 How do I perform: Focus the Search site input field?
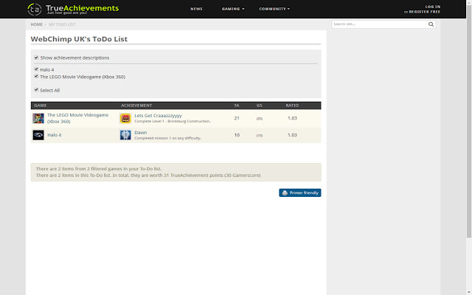click(x=379, y=24)
